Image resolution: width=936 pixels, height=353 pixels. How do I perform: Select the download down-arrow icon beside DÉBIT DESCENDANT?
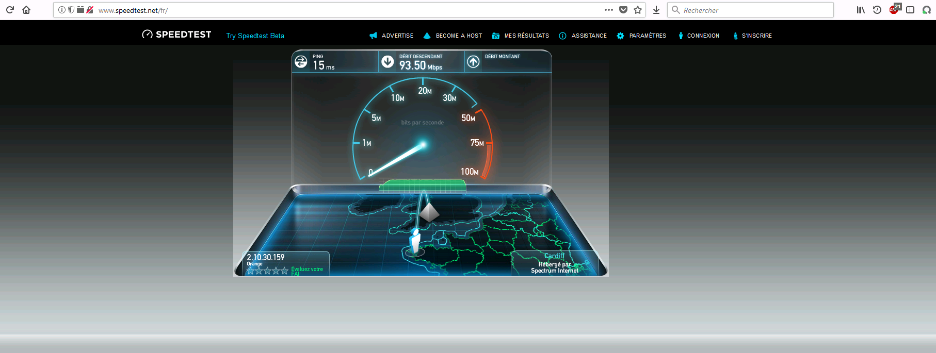point(388,62)
